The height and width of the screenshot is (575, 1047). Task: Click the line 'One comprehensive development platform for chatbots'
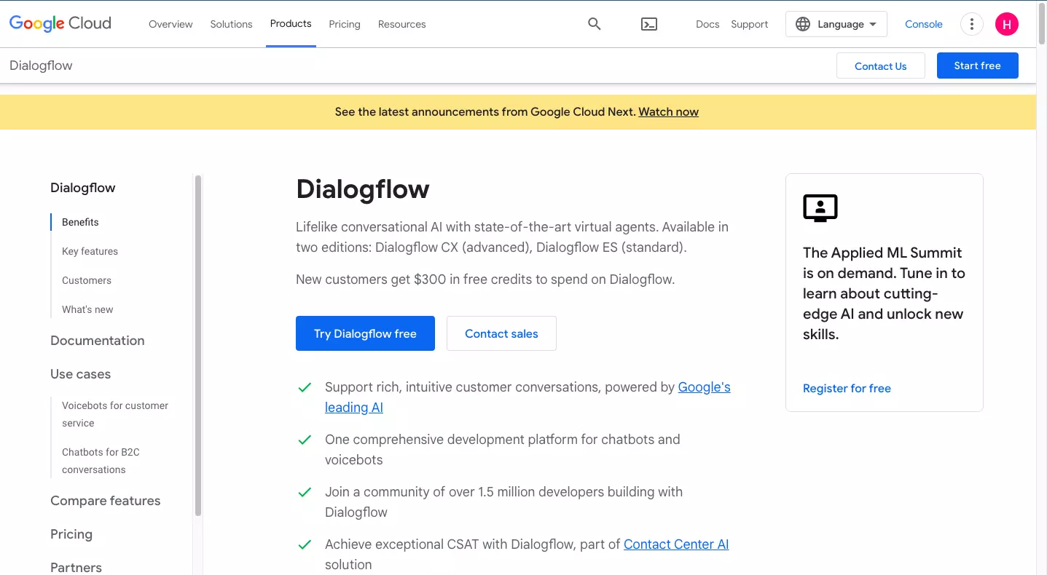coord(503,449)
